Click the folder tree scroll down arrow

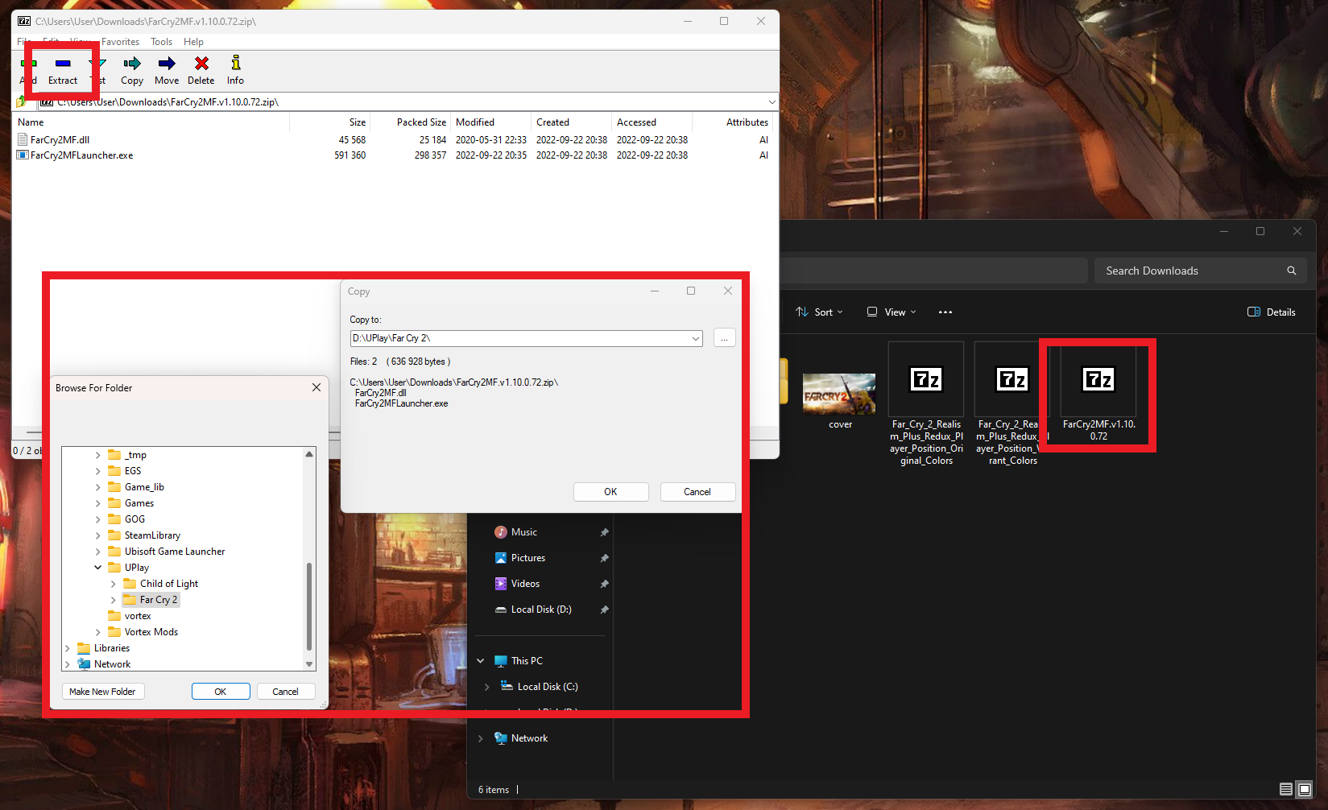point(309,664)
